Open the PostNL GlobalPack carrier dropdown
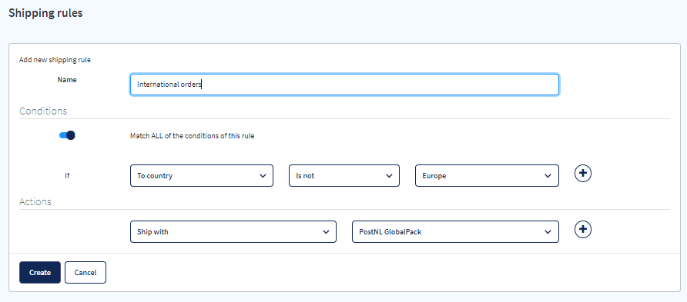 [455, 231]
